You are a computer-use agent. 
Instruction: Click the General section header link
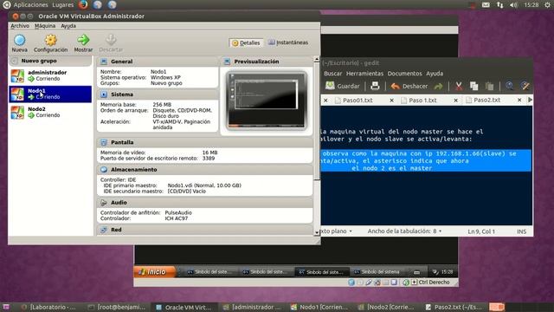tap(122, 62)
